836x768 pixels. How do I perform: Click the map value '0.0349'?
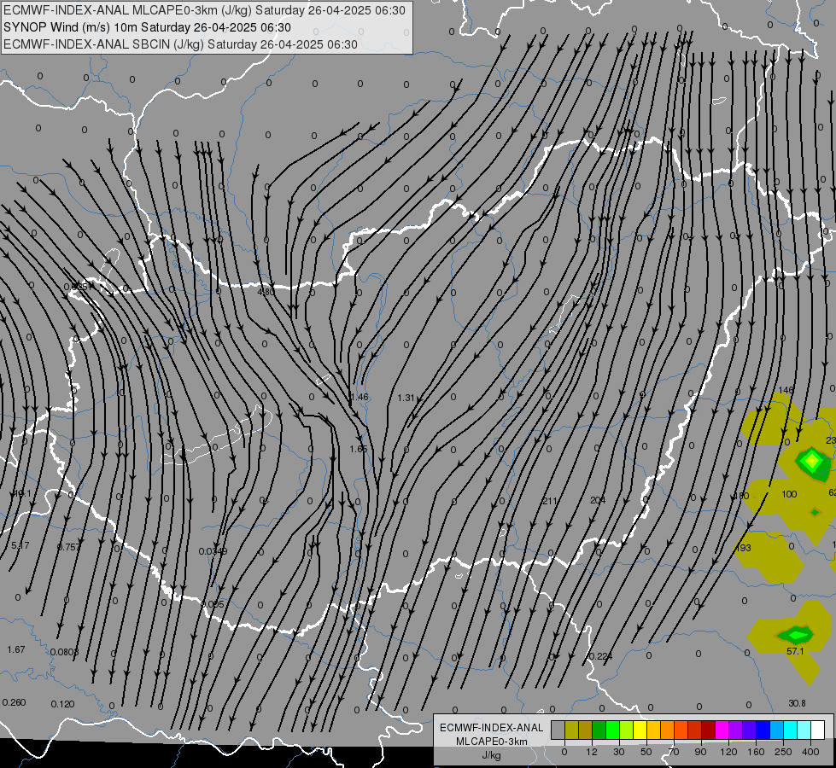click(213, 551)
